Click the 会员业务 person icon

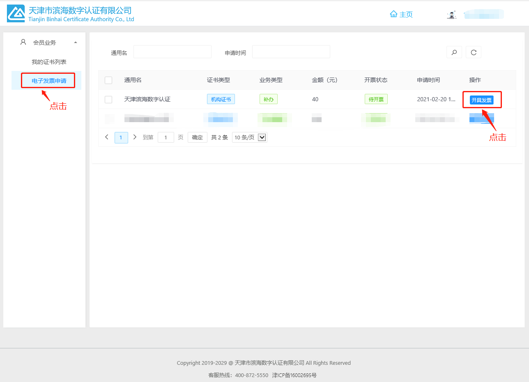23,42
